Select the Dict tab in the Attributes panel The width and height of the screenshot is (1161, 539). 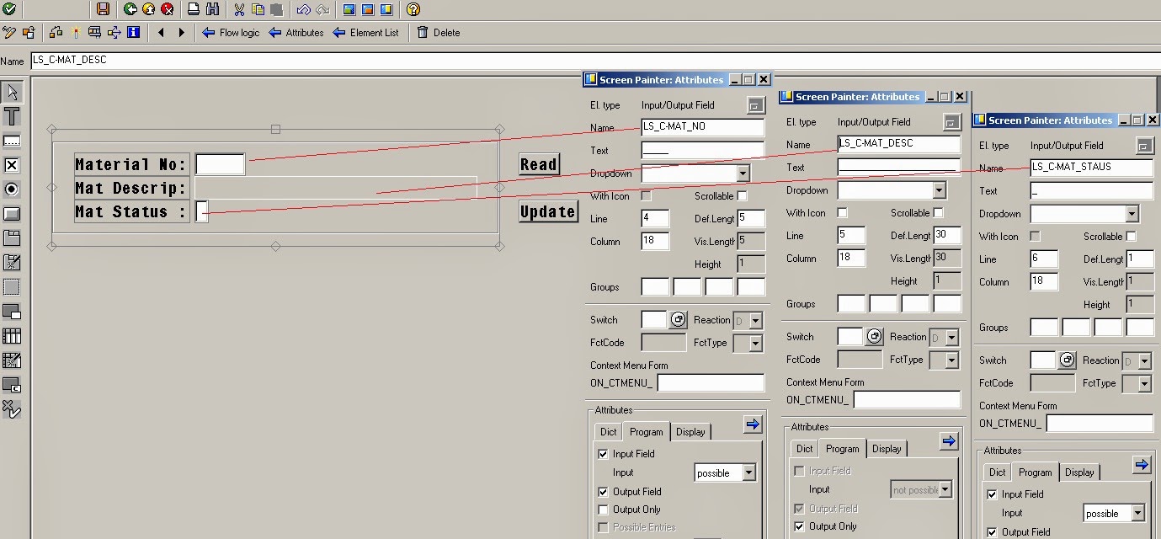coord(608,431)
